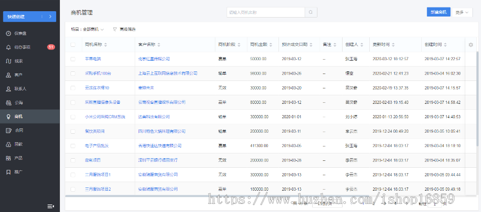The height and width of the screenshot is (212, 481).
Task: Sort by 创建时间 column arrows
Action: pos(445,45)
